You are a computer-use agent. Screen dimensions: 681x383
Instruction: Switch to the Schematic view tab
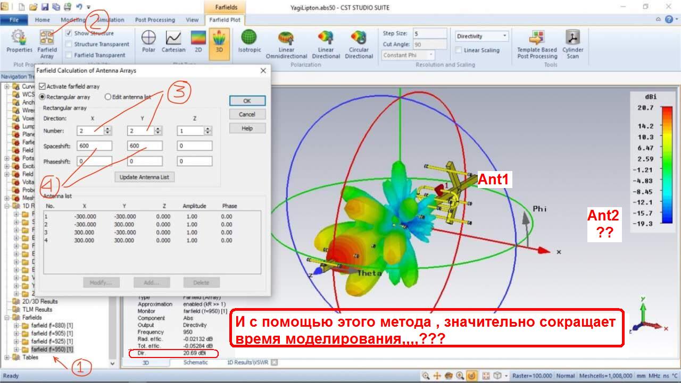pyautogui.click(x=196, y=362)
